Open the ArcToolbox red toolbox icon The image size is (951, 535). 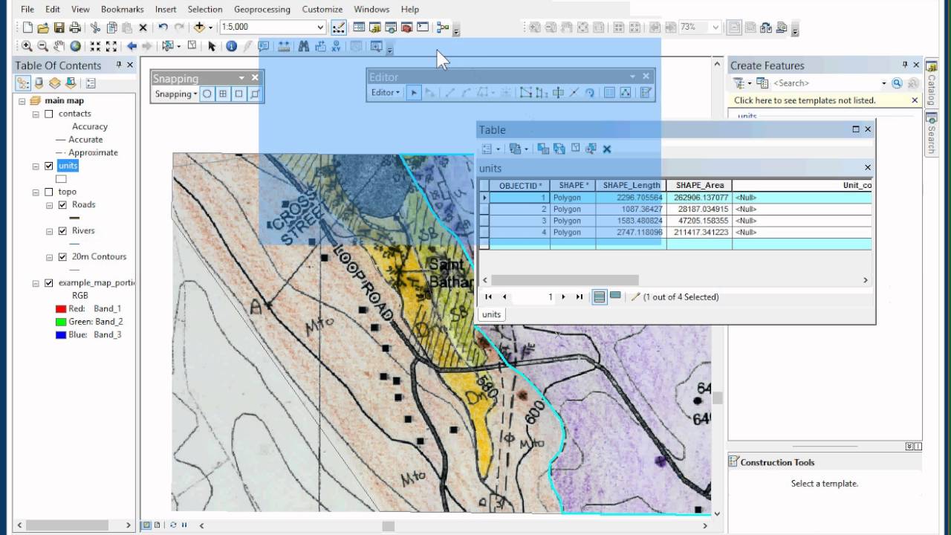pos(406,27)
